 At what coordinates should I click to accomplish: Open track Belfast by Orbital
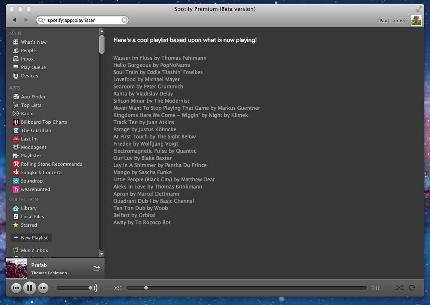[x=134, y=215]
